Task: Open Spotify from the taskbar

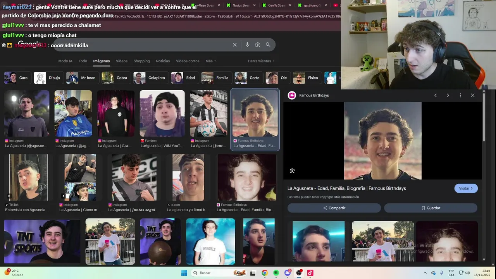Action: click(276, 273)
